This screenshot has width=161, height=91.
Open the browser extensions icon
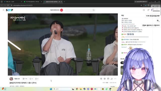(148, 5)
